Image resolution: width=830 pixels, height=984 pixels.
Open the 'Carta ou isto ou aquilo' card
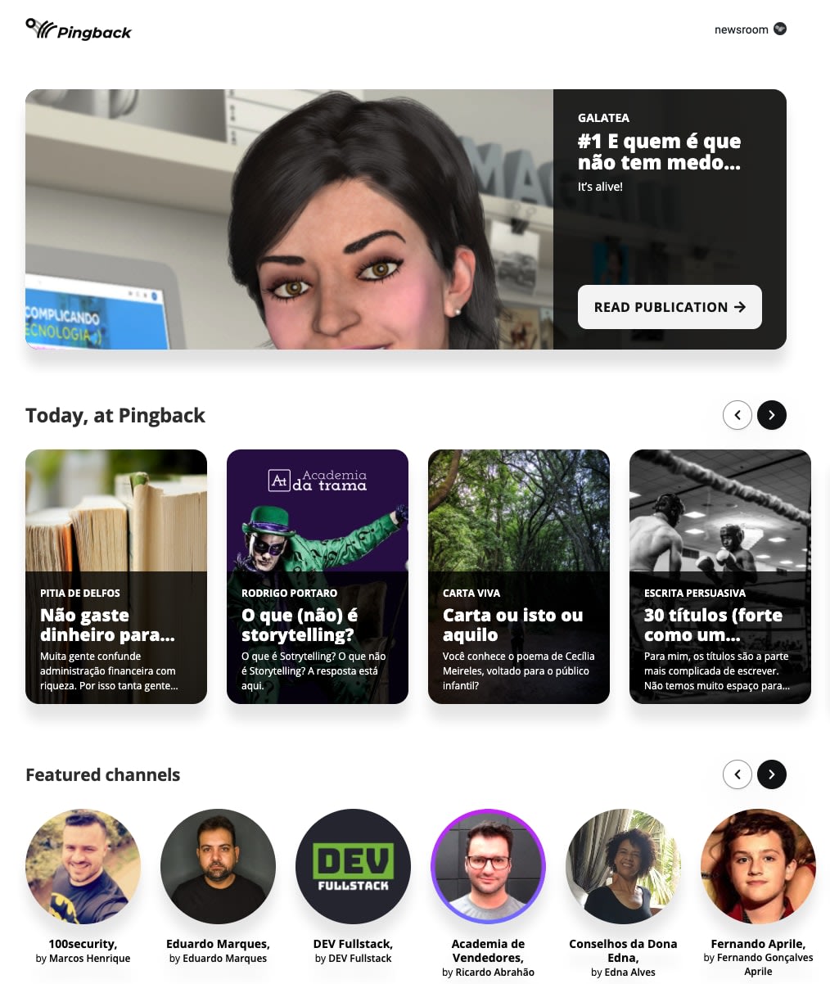coord(519,576)
